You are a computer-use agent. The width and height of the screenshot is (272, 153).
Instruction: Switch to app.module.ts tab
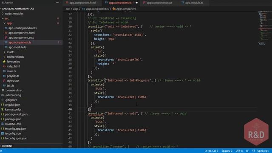194,3
